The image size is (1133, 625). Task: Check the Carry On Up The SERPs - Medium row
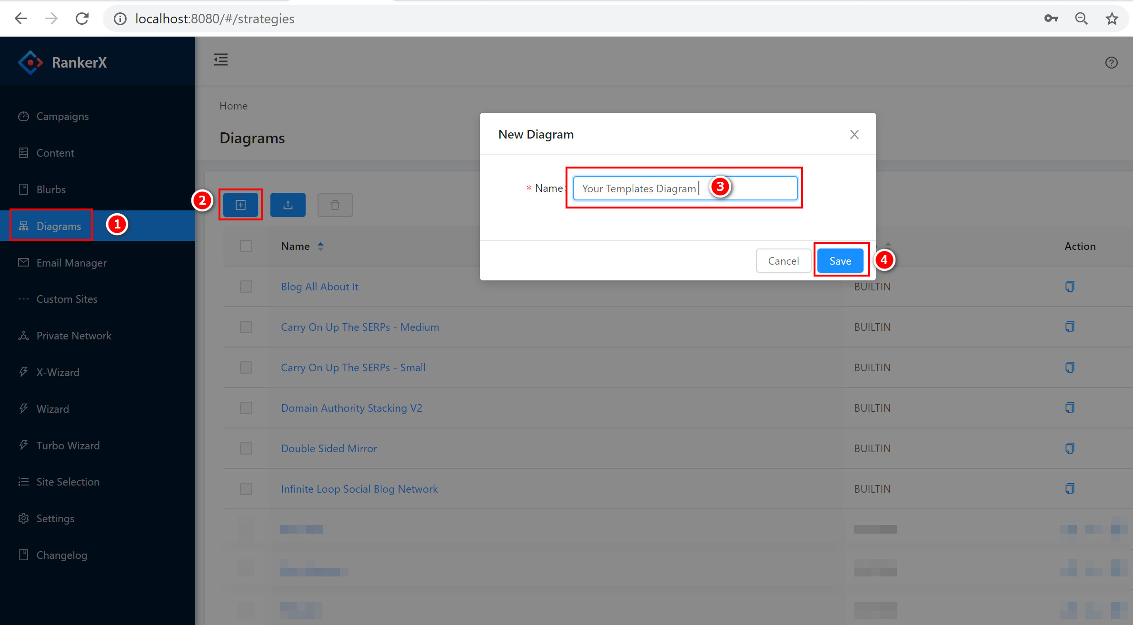tap(246, 327)
